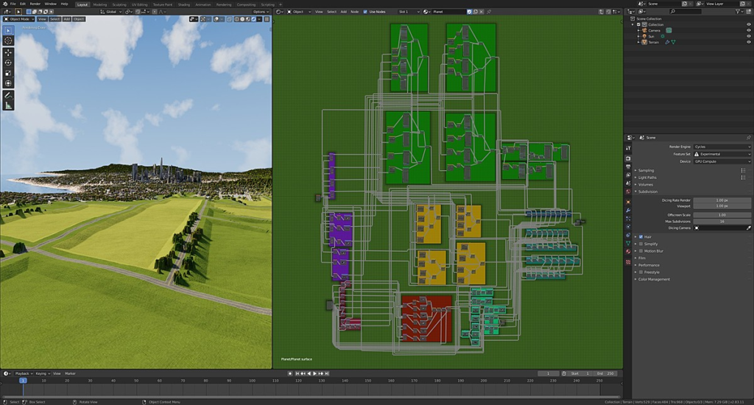Select the Cursor tool in viewport toolbar
Viewport: 754px width, 405px height.
pos(8,40)
